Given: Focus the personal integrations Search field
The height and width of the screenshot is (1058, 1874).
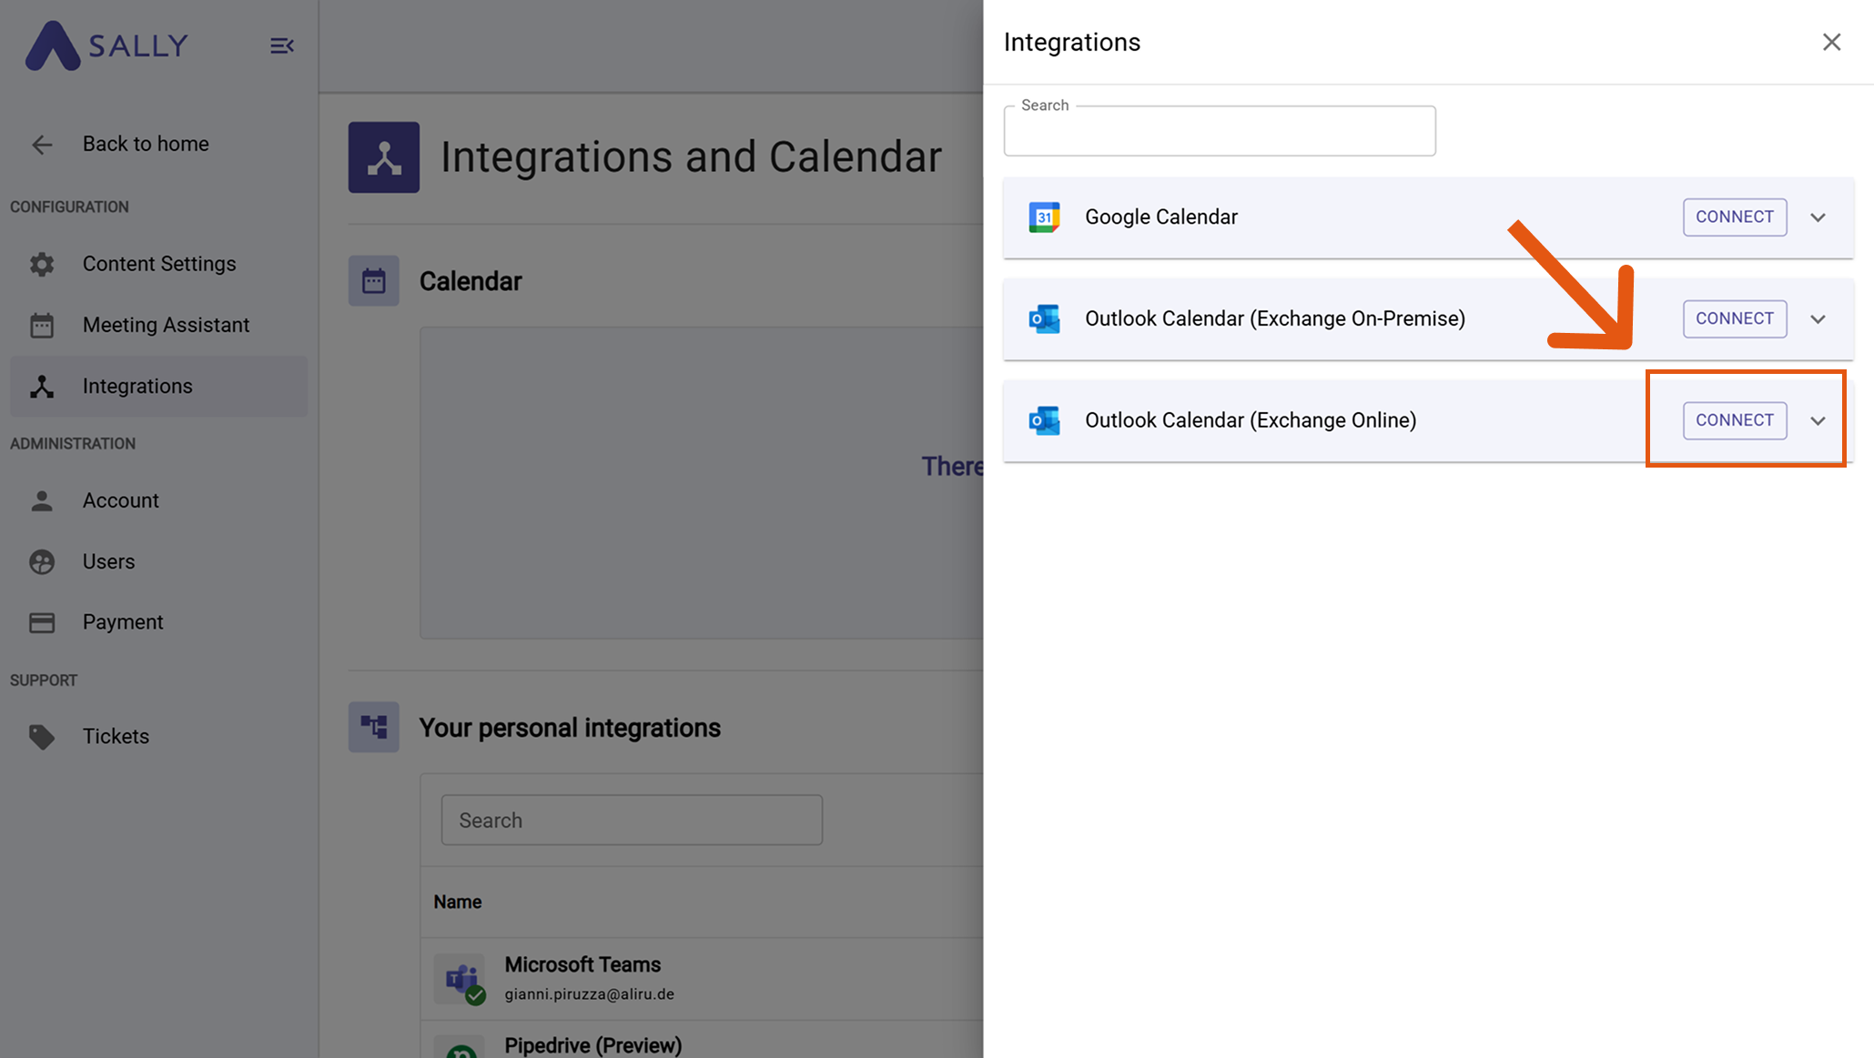Looking at the screenshot, I should click(632, 821).
